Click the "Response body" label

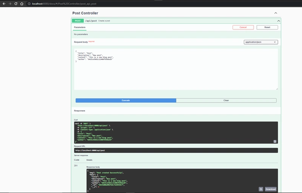tap(93, 167)
